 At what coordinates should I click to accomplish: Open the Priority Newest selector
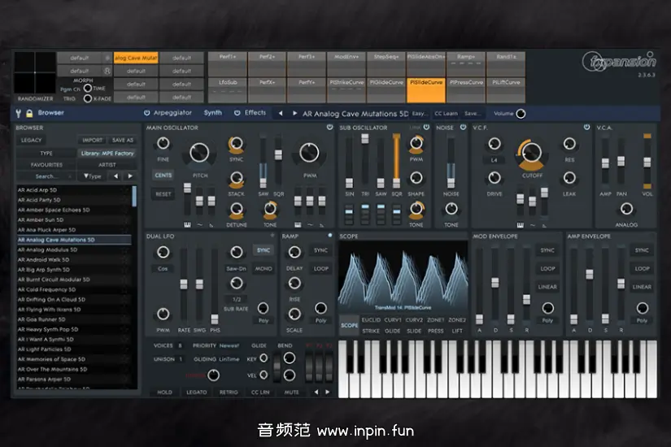[x=229, y=345]
